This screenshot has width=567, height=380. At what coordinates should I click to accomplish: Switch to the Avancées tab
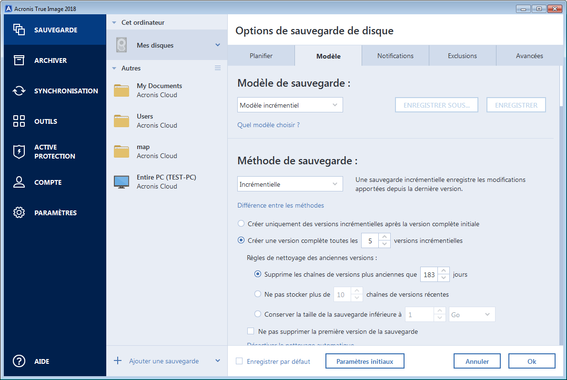coord(529,56)
